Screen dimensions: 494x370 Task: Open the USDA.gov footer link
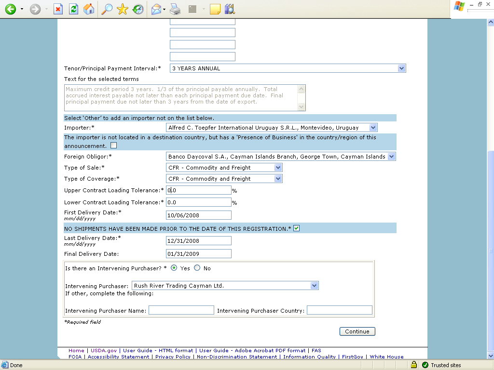(103, 351)
